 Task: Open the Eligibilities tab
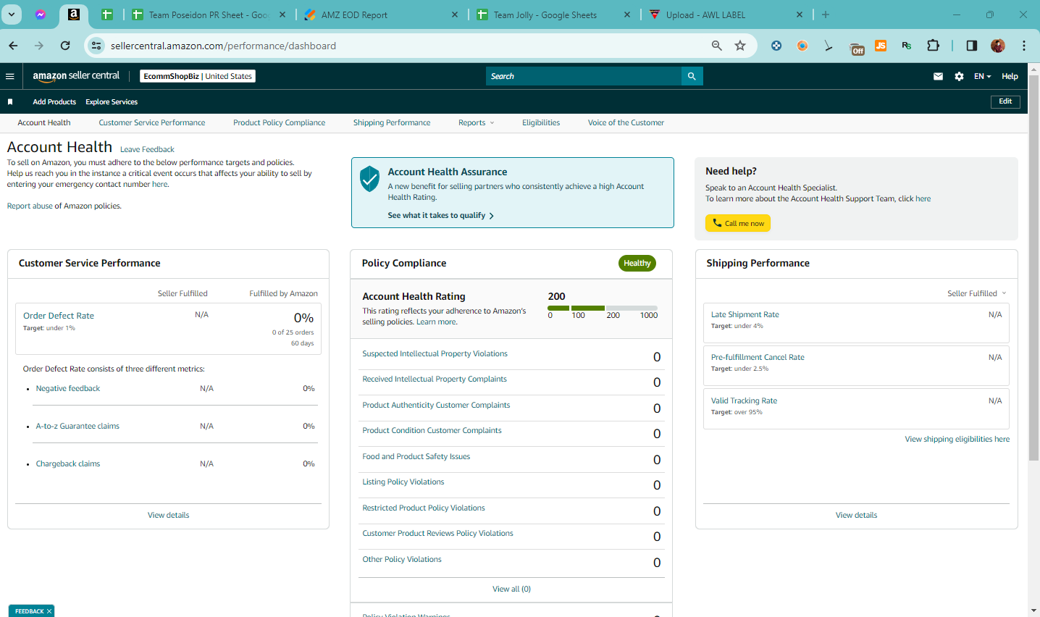[x=541, y=123]
